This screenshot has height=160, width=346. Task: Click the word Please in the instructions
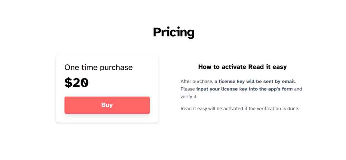pyautogui.click(x=188, y=89)
